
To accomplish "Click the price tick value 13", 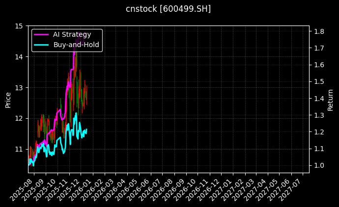I will 19,88.
